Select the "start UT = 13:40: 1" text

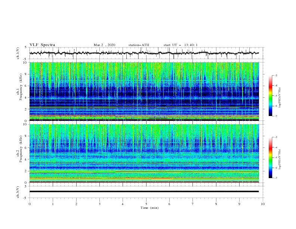181,45
